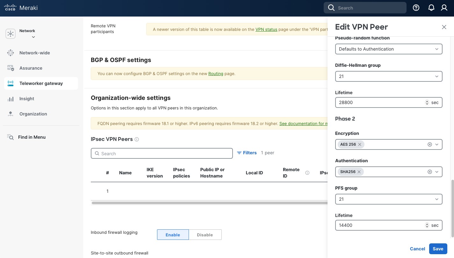
Task: Enable inbound firewall logging
Action: pos(173,235)
